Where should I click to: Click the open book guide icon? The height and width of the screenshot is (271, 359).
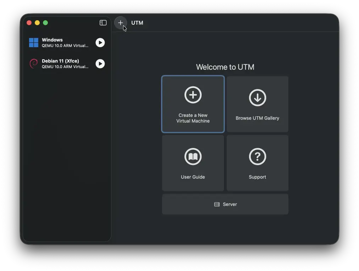tap(193, 156)
